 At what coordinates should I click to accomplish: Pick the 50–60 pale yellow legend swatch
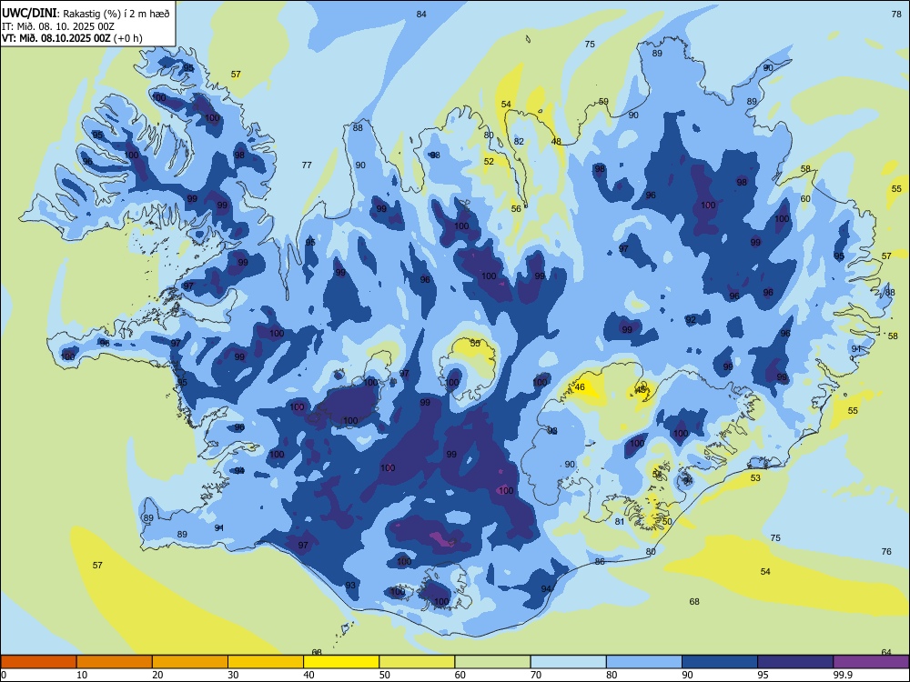coord(417,662)
